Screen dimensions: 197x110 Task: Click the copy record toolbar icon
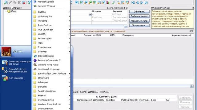coord(15,2)
